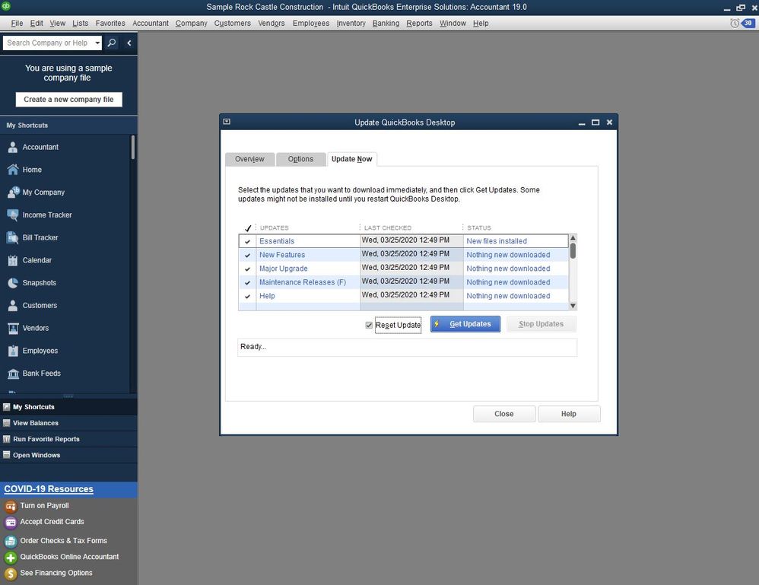Go to Home via house icon

13,170
